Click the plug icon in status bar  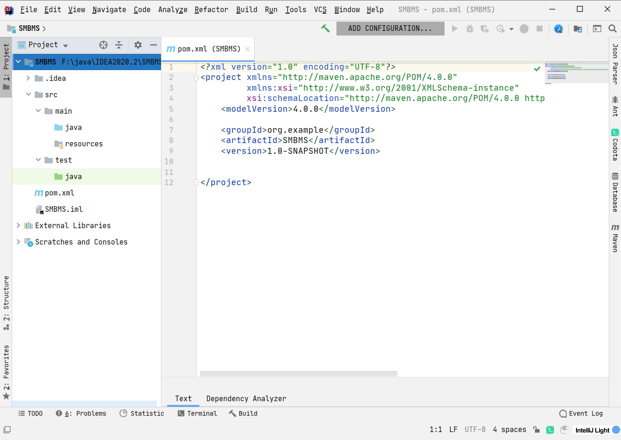coord(564,430)
